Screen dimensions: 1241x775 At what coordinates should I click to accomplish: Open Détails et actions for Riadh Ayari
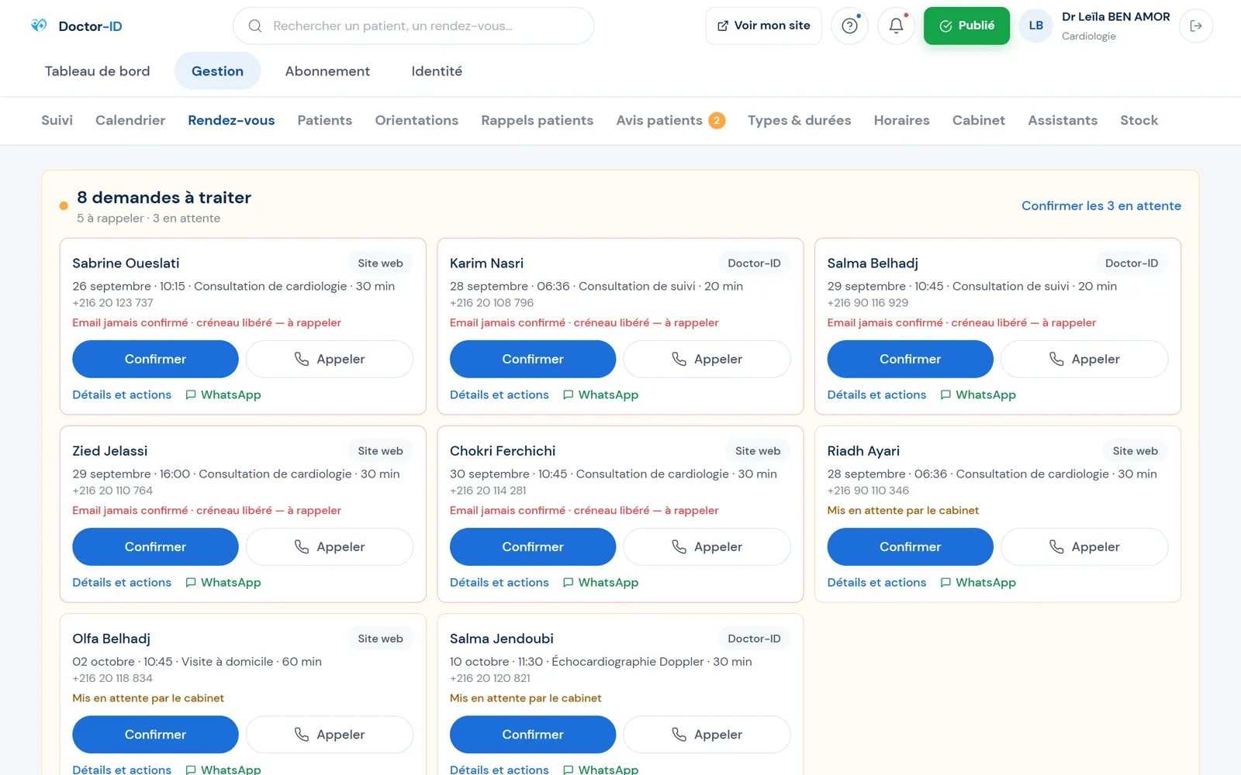[x=876, y=582]
